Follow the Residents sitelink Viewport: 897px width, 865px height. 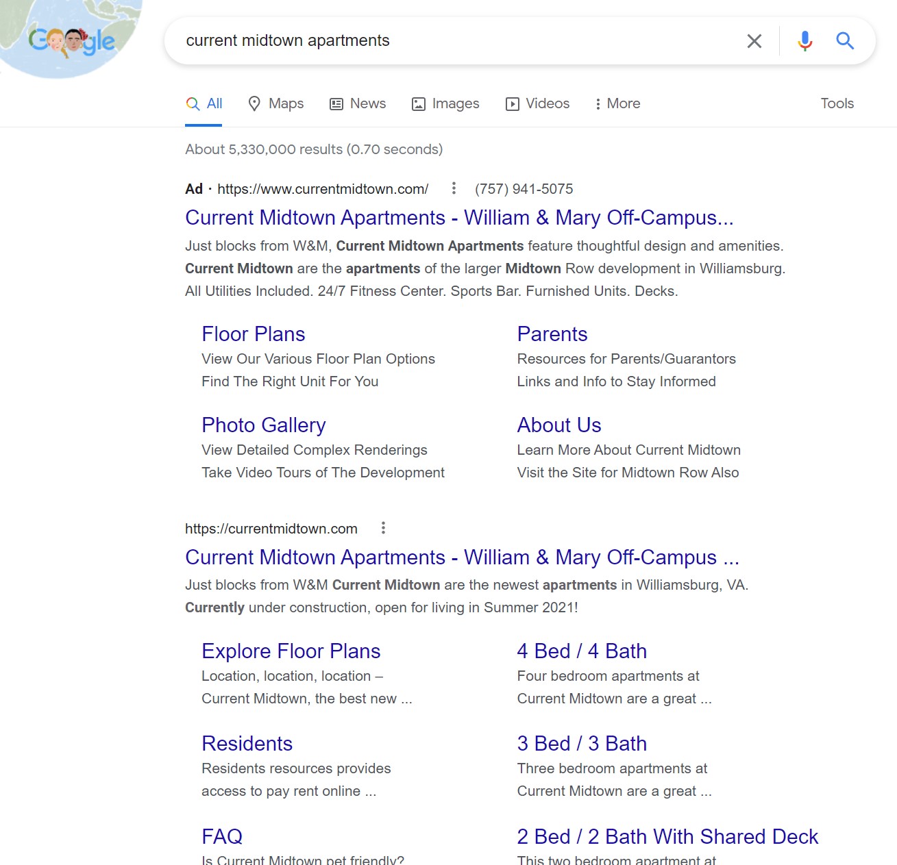point(247,743)
